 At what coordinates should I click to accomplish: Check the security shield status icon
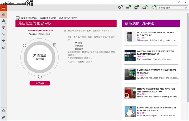pyautogui.click(x=120, y=7)
